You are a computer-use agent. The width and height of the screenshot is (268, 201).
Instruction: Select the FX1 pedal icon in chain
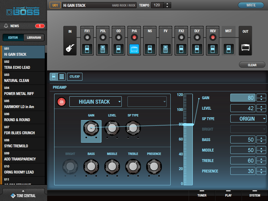[x=87, y=49]
